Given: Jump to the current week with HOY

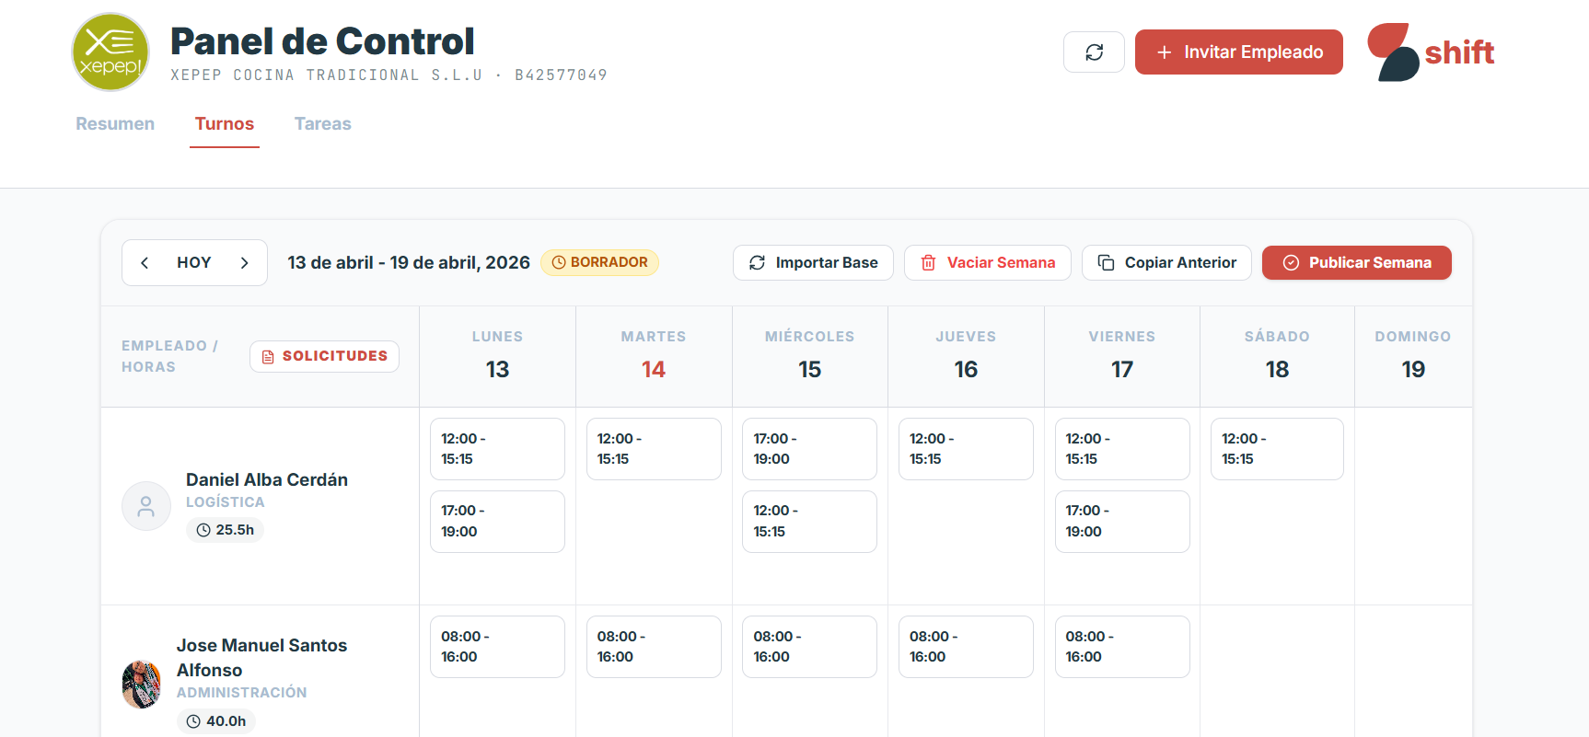Looking at the screenshot, I should tap(194, 263).
